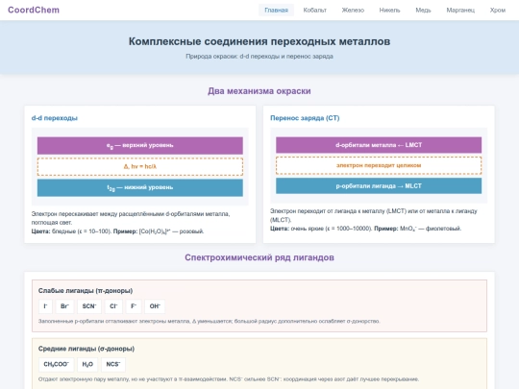Click the MnO₄⁻ фиолетовый example text
The image size is (519, 389).
tap(431, 229)
